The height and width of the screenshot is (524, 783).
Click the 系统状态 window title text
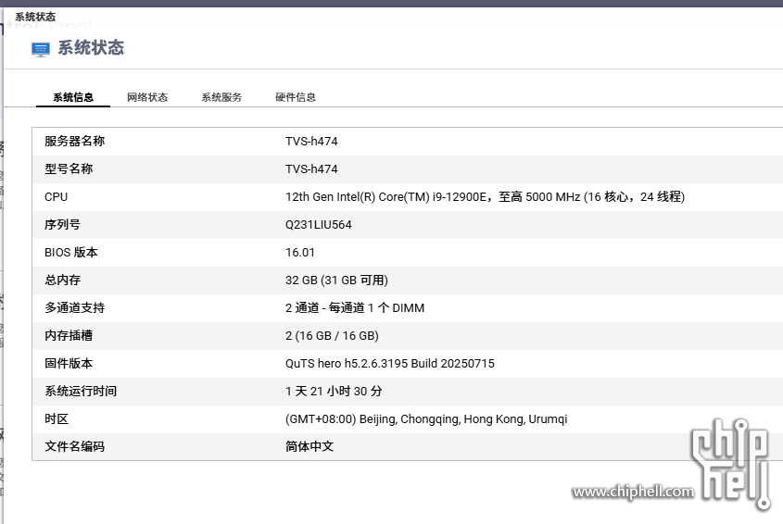click(x=35, y=18)
